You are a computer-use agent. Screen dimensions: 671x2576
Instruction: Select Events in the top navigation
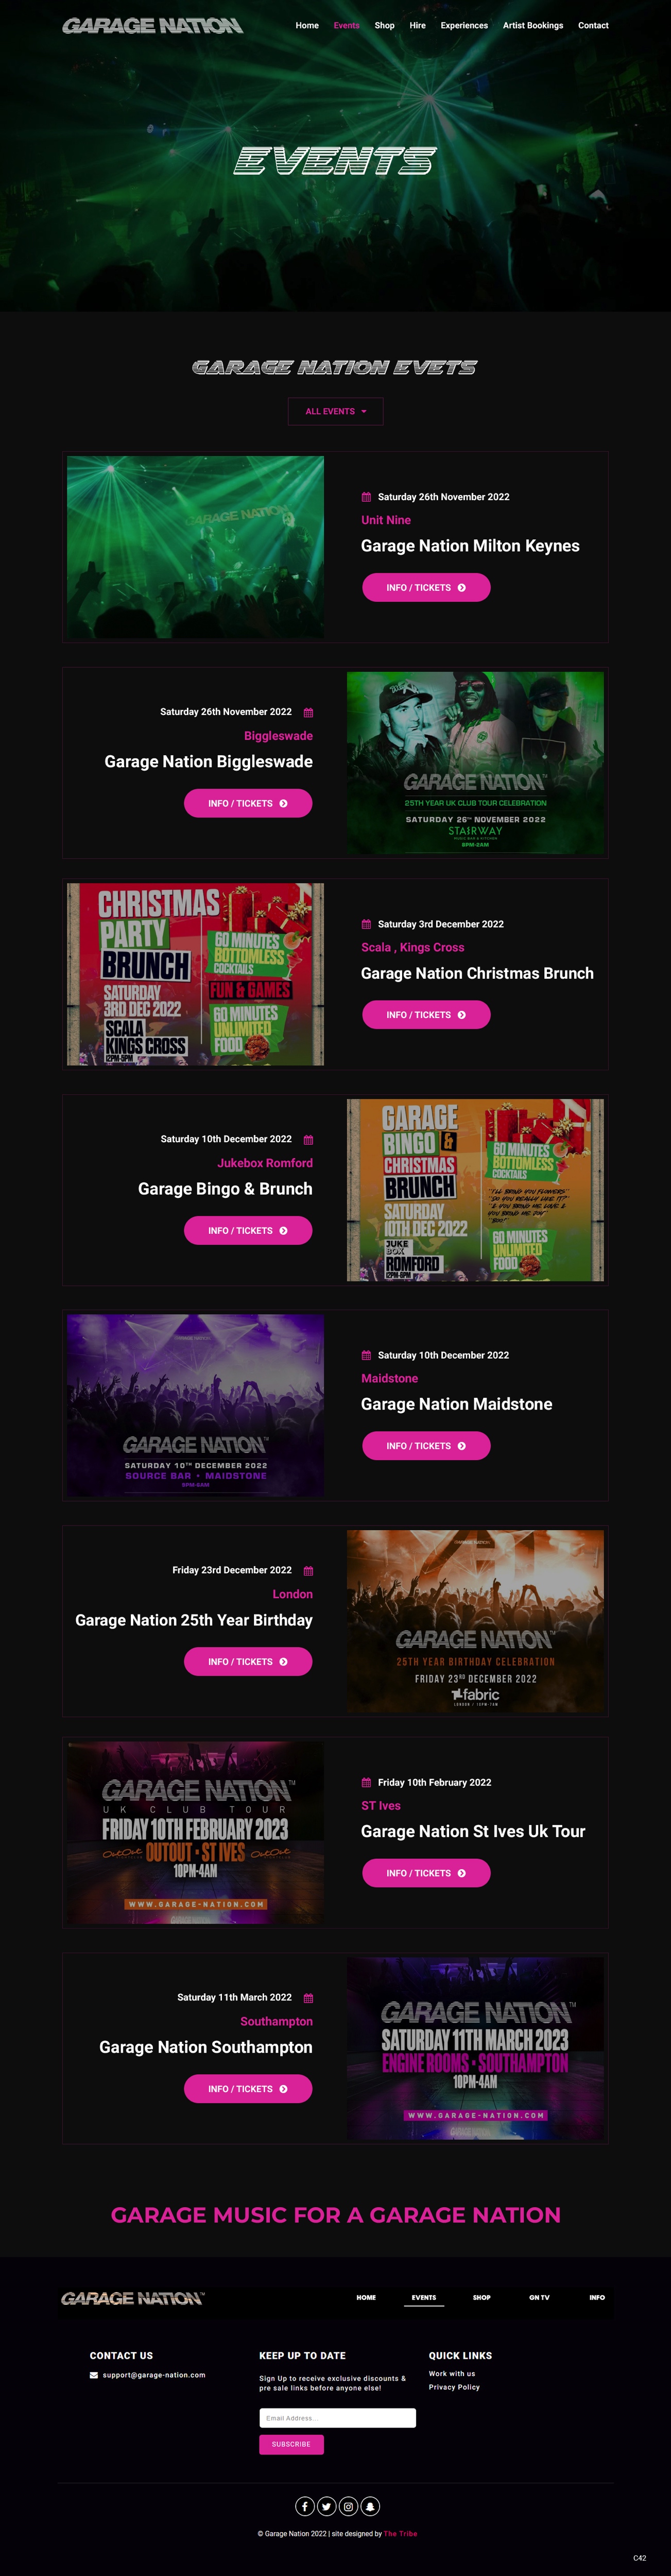click(346, 25)
